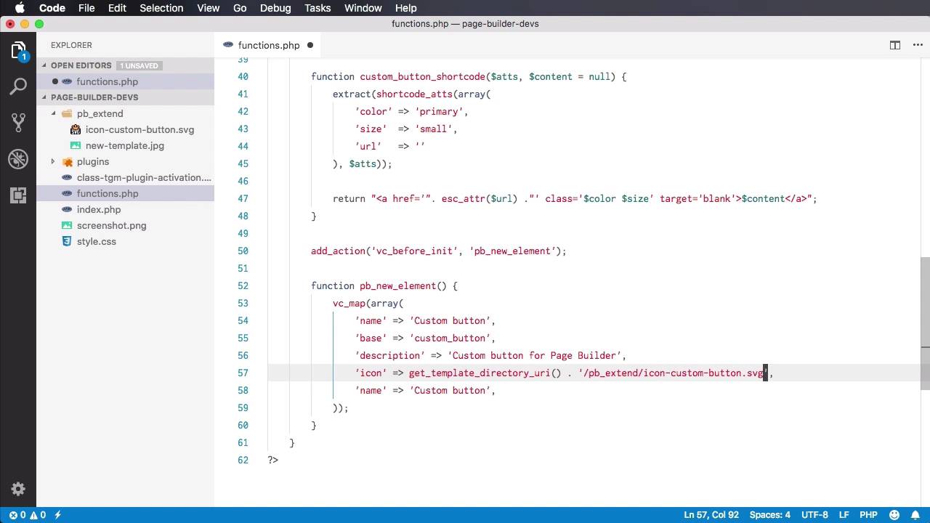Open the Window menu
Screen dimensions: 930x523
pyautogui.click(x=363, y=8)
